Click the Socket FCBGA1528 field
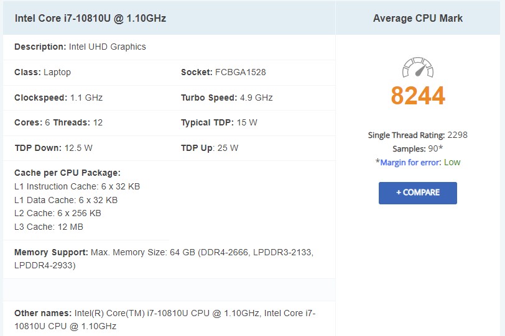The height and width of the screenshot is (336, 505). click(x=223, y=72)
